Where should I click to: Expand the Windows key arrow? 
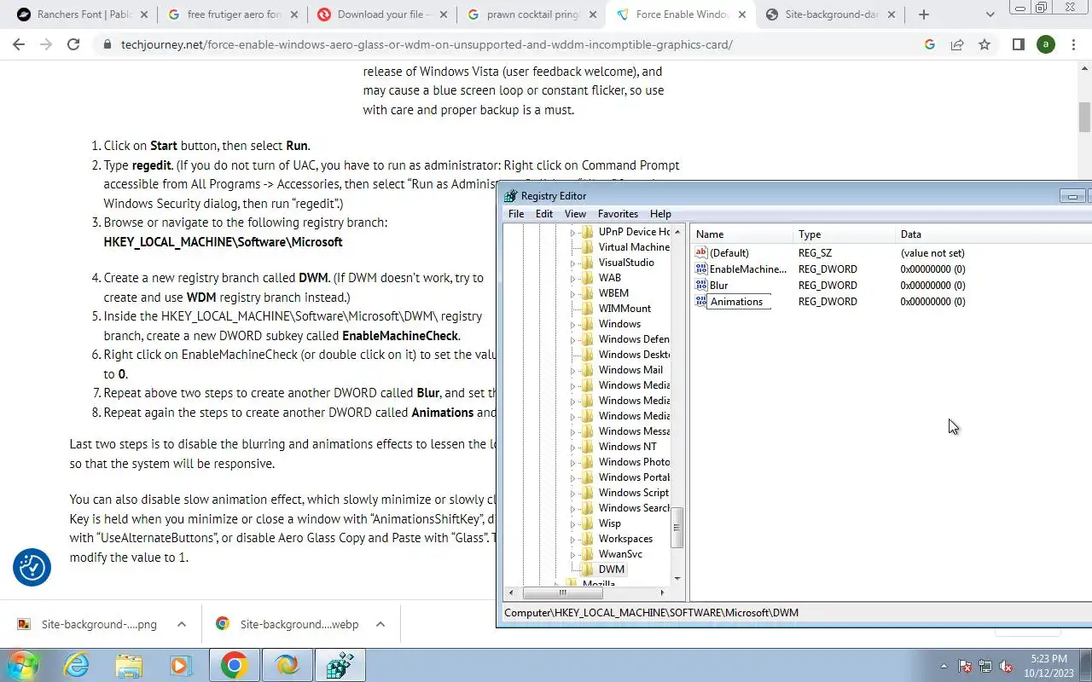(x=573, y=324)
